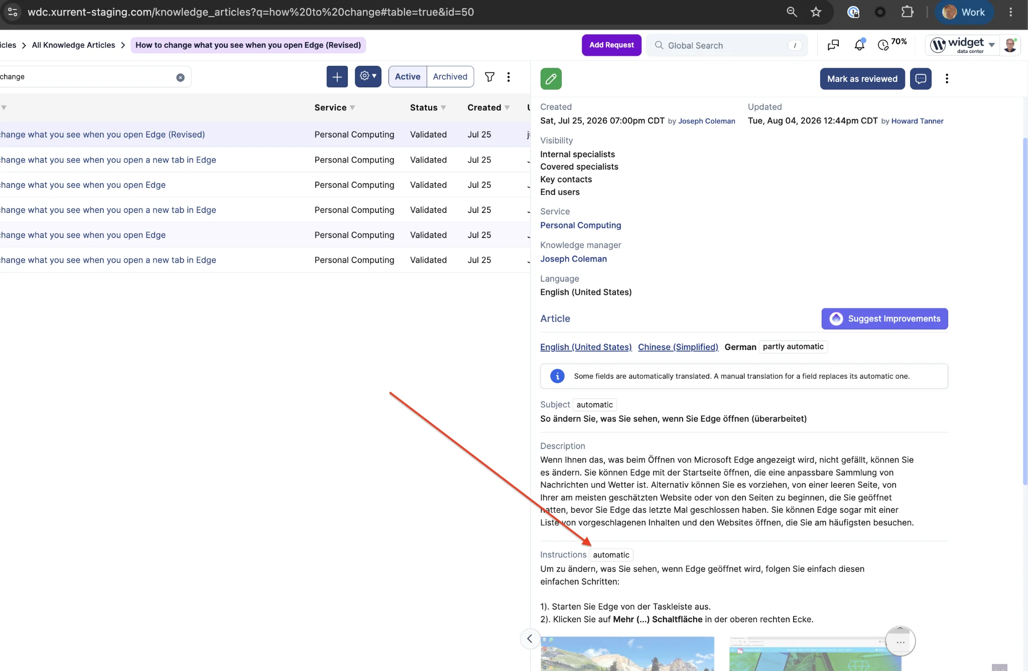Open knowledge manager Joseph Coleman's profile
Image resolution: width=1028 pixels, height=671 pixels.
(573, 259)
